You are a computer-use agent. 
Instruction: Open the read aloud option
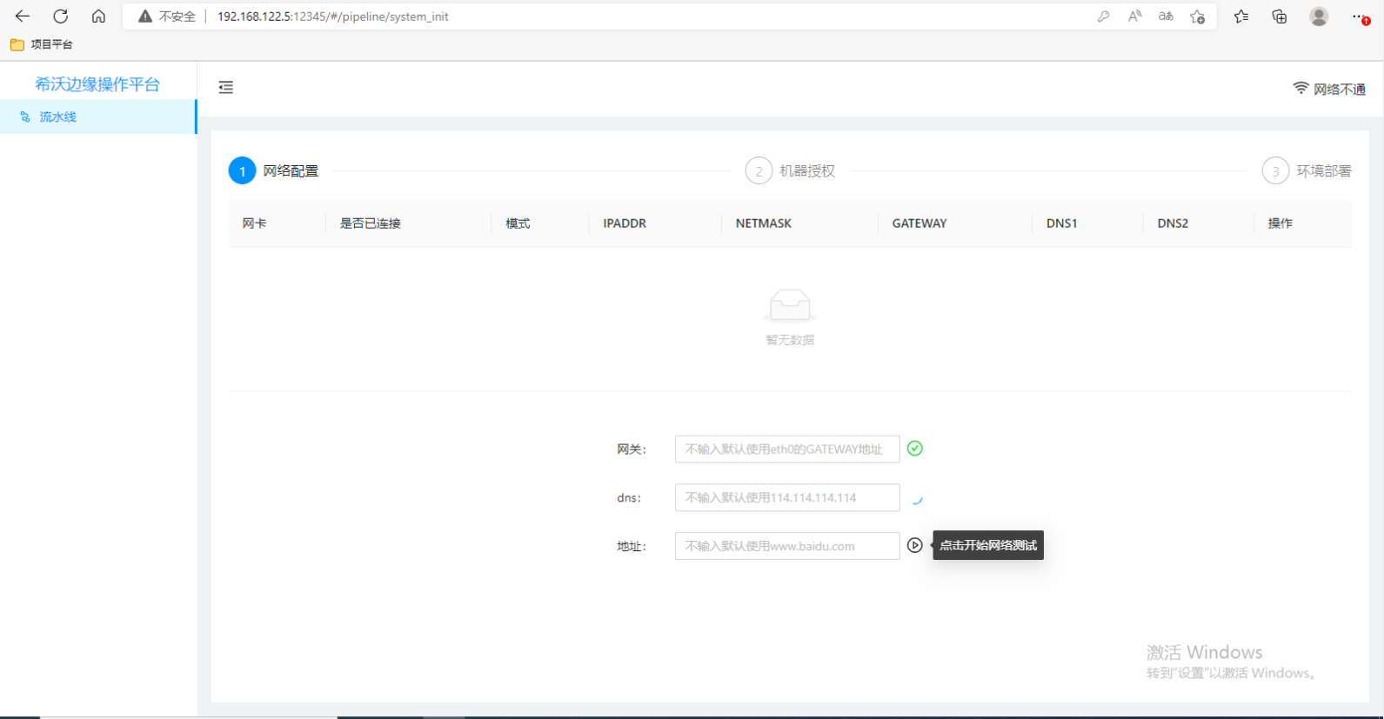point(1134,17)
